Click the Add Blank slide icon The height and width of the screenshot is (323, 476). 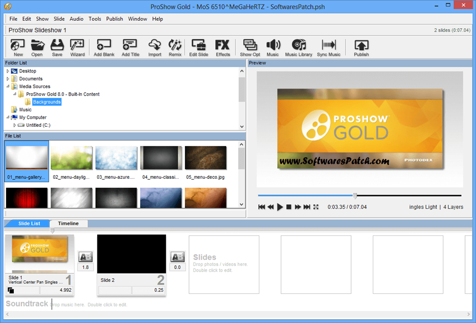pos(104,48)
